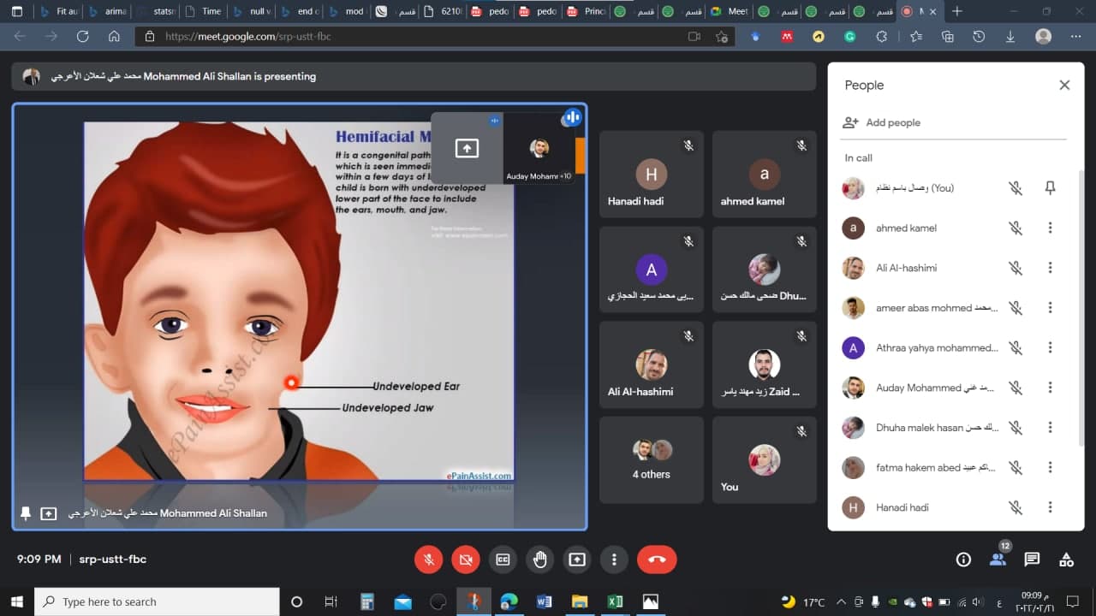Turn your camera back on
Screen dimensions: 1096x616
466,559
